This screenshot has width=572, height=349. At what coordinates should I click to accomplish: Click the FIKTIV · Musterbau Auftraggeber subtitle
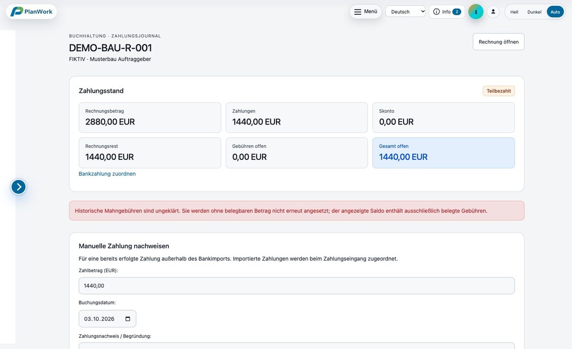point(110,59)
